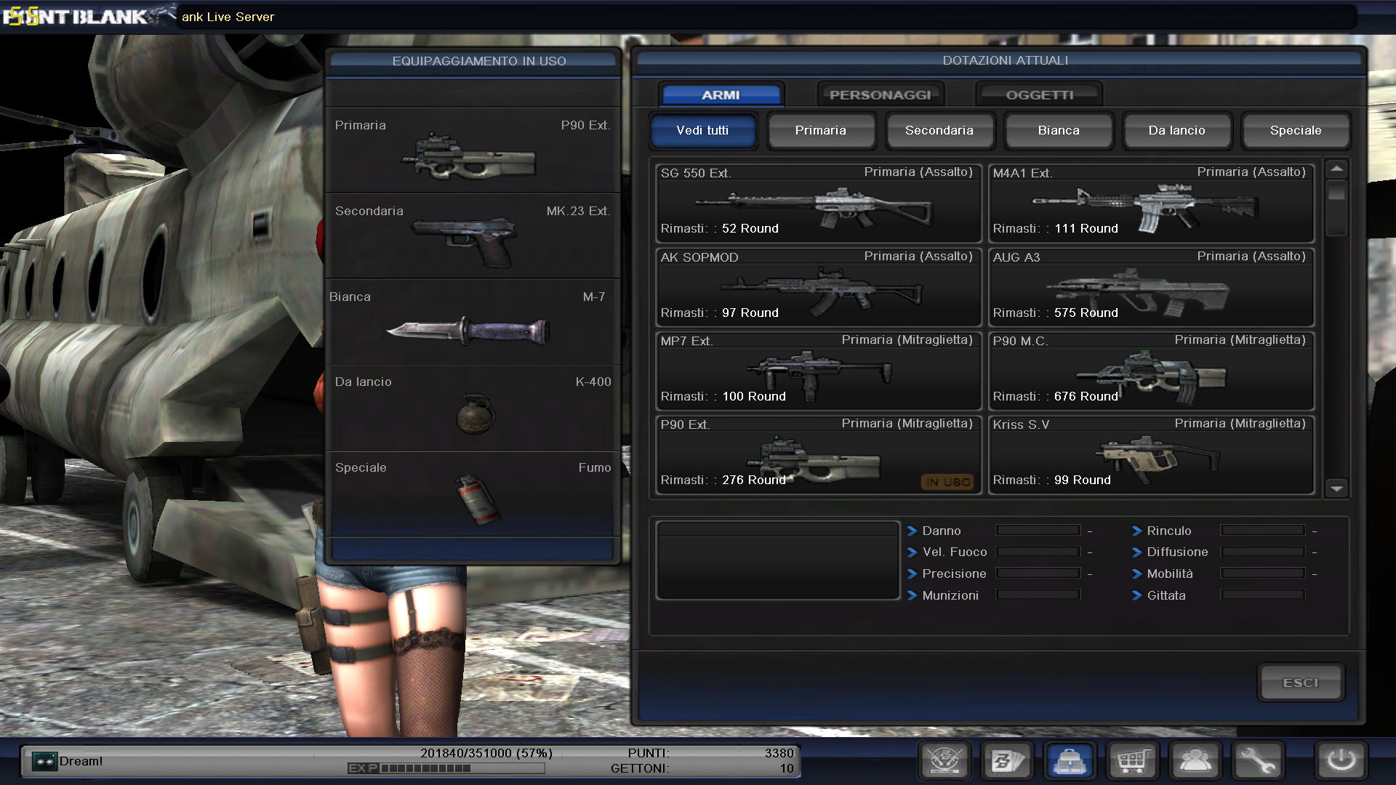Screen dimensions: 1396x785
Task: Click the Munizioni stat bar
Action: tap(1038, 595)
